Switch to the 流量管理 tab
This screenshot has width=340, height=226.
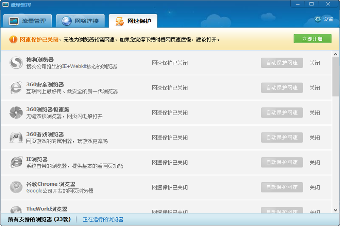point(28,21)
